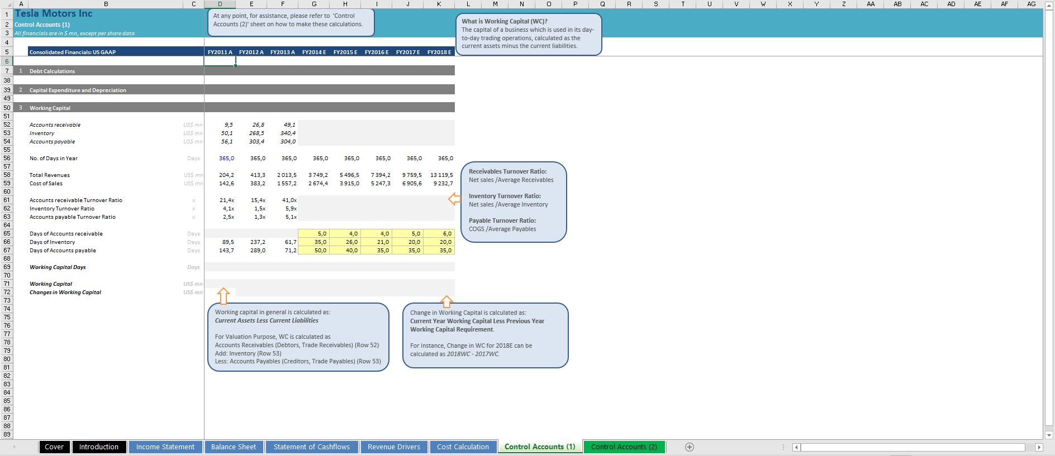Click Cost of Sales value 9 232,7

439,184
